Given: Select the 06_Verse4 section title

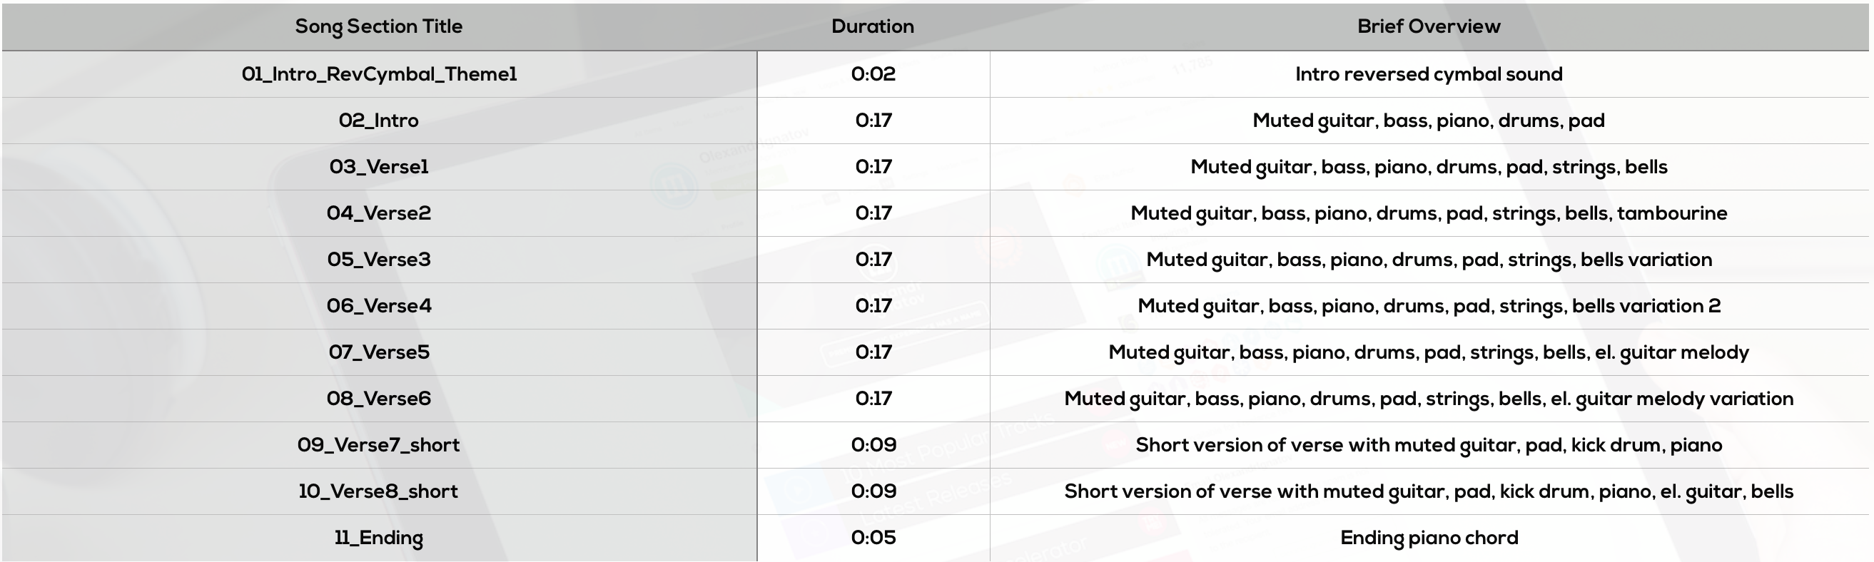Looking at the screenshot, I should point(378,306).
